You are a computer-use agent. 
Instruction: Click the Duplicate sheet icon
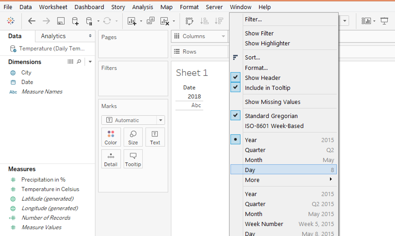coord(151,21)
